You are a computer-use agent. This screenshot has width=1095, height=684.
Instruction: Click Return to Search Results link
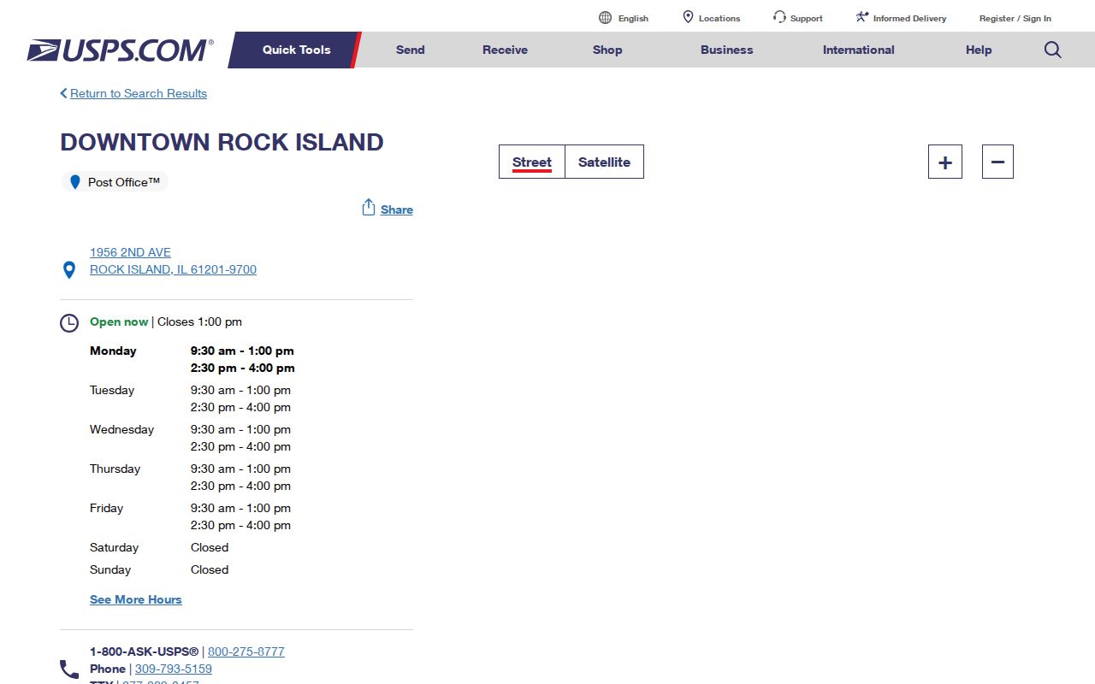click(x=139, y=93)
